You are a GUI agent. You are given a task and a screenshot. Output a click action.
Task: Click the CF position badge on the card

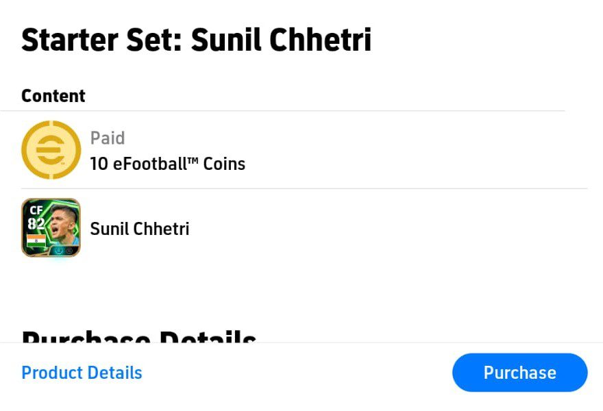coord(36,210)
